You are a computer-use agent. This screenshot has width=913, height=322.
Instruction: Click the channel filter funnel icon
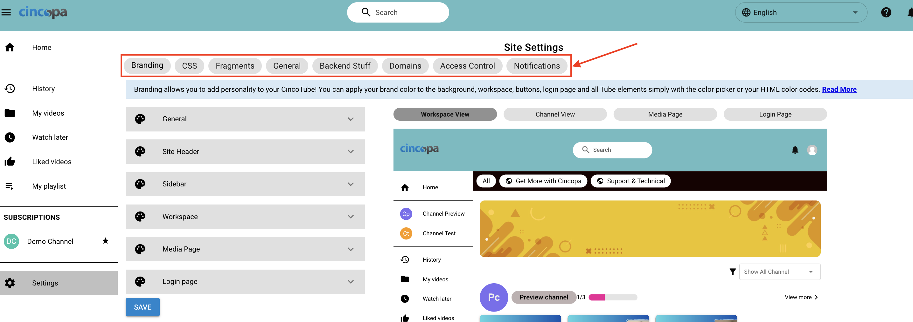732,272
